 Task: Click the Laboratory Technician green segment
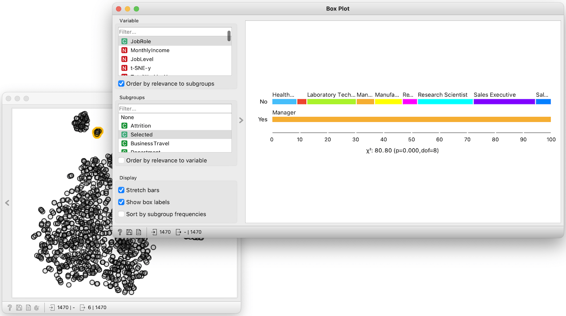[331, 102]
